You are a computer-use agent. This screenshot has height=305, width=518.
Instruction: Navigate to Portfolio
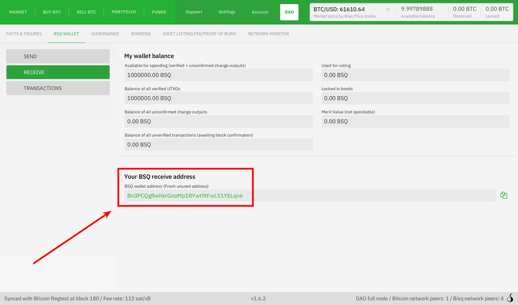[x=124, y=12]
